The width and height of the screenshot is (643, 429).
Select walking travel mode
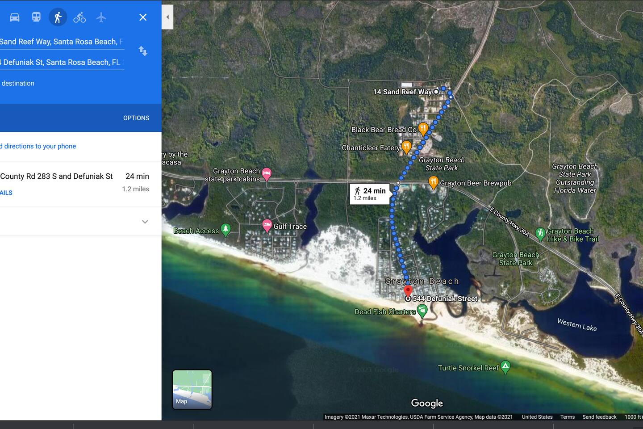pos(58,17)
